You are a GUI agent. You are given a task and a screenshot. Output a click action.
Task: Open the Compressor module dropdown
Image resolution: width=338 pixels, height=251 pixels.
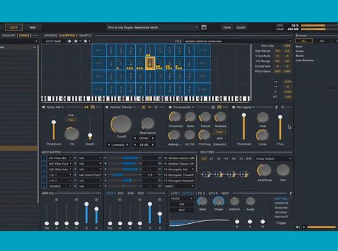click(x=183, y=107)
